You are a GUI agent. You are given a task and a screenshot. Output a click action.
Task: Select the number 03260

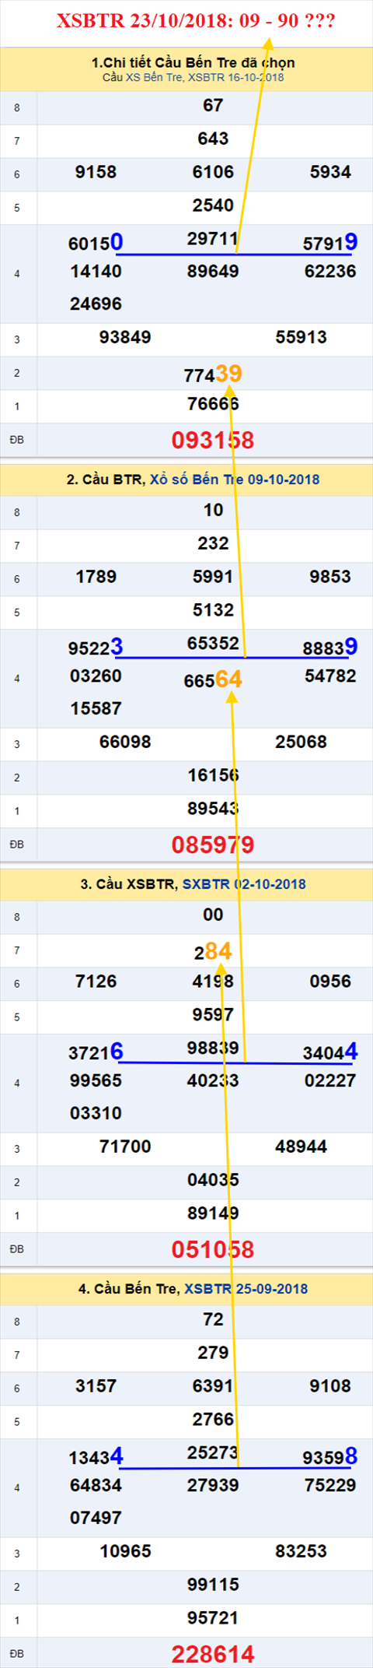tap(96, 676)
